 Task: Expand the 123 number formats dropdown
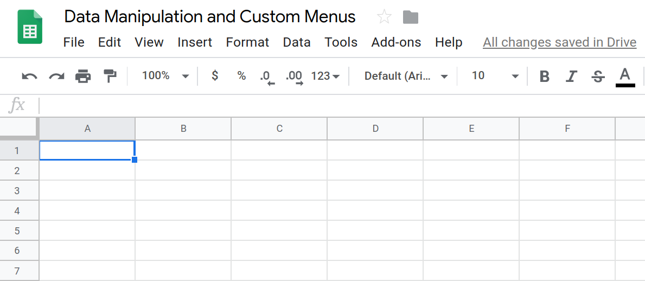point(325,76)
